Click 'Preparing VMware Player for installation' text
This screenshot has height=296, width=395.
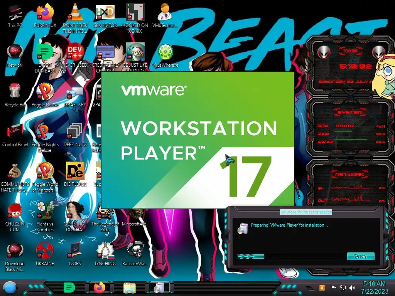[x=289, y=225]
